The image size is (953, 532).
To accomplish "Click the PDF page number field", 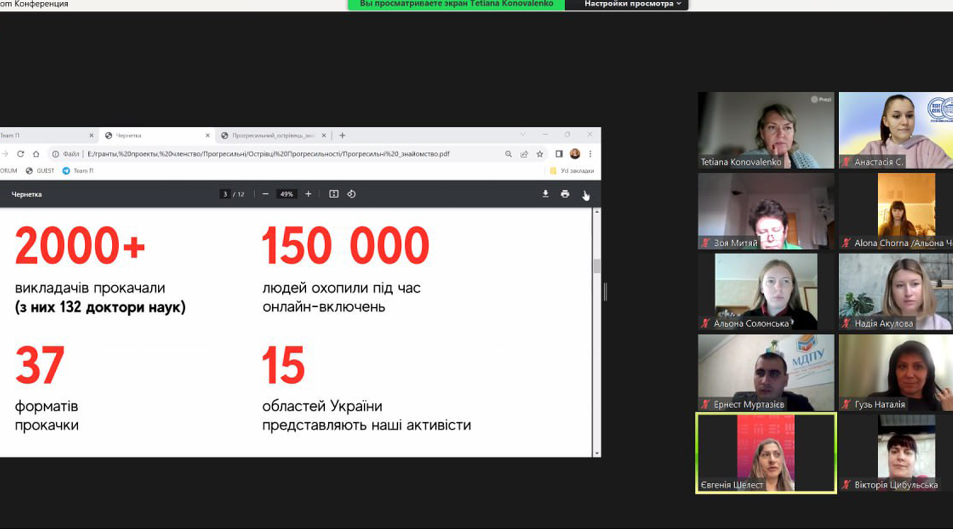I will click(225, 194).
